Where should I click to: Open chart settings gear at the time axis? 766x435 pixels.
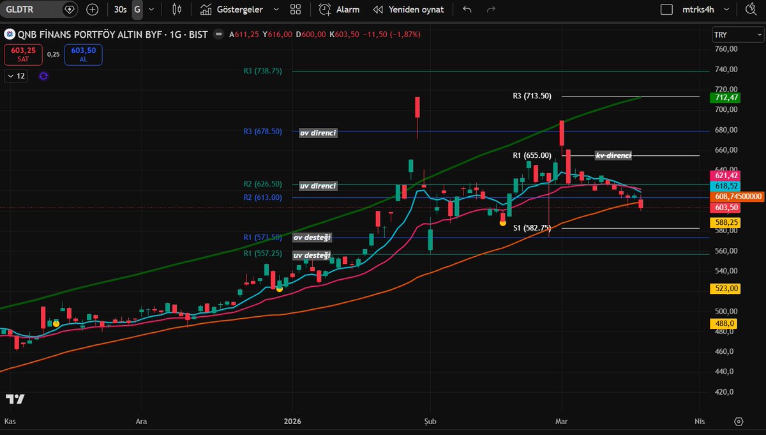coord(739,422)
